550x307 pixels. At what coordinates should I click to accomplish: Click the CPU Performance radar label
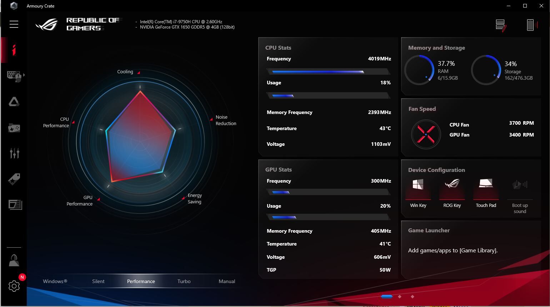(x=56, y=123)
